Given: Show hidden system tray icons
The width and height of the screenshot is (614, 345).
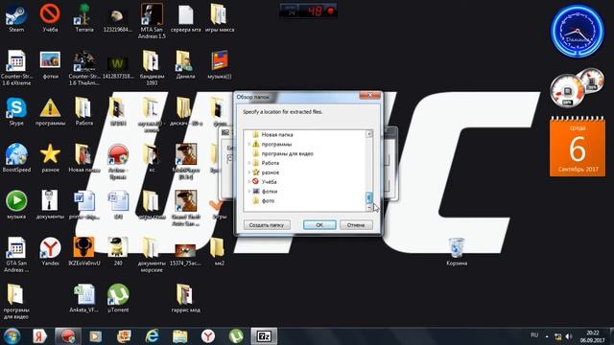Looking at the screenshot, I should tap(547, 336).
